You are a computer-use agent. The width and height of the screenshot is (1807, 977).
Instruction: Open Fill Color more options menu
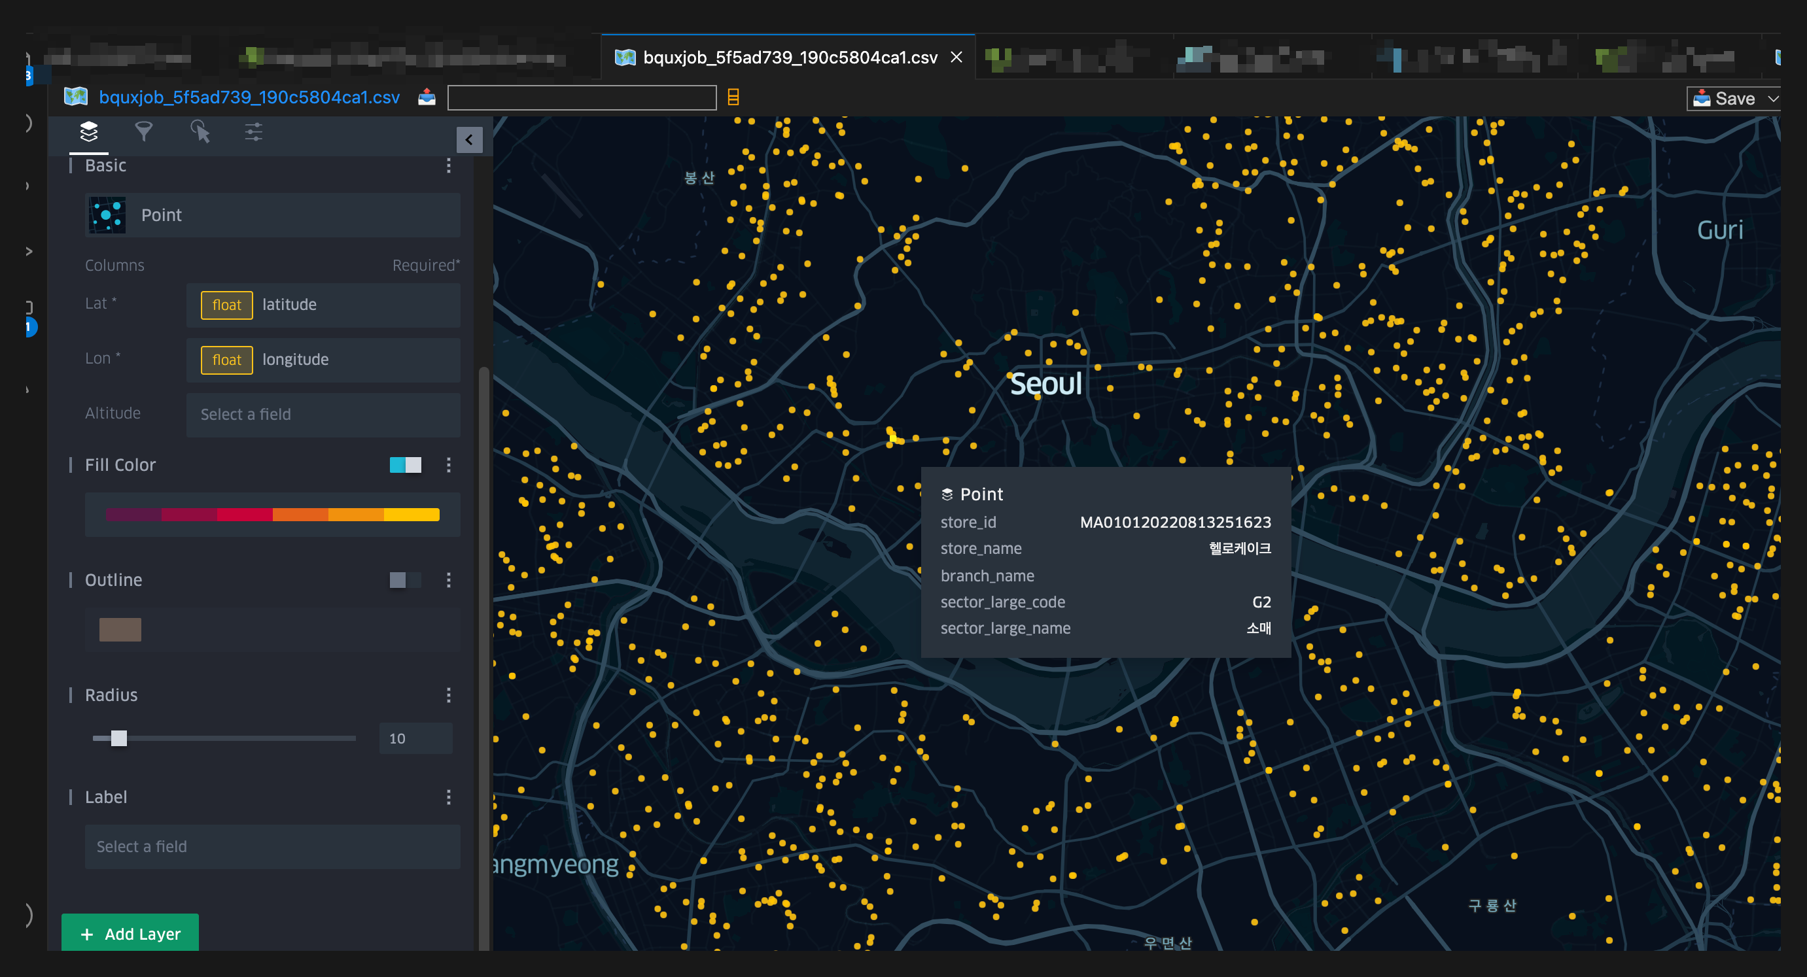point(449,465)
